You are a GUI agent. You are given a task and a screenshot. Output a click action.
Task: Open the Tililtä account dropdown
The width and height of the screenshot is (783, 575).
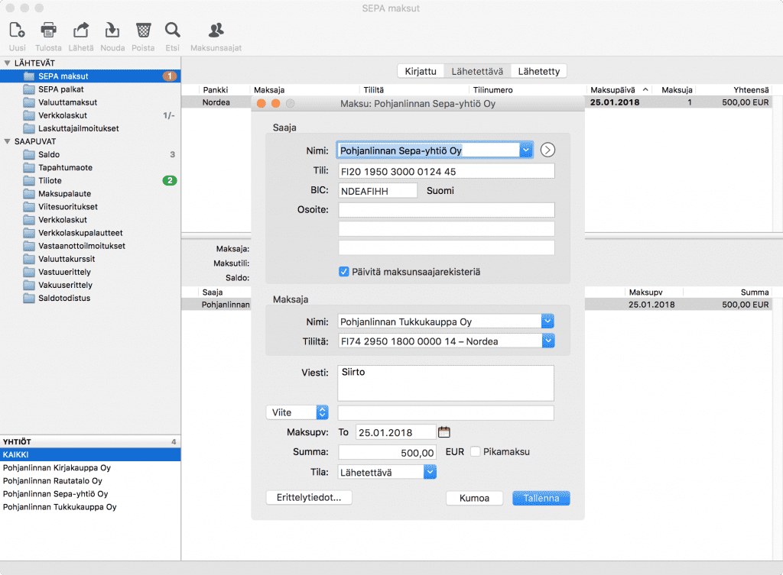pyautogui.click(x=547, y=341)
